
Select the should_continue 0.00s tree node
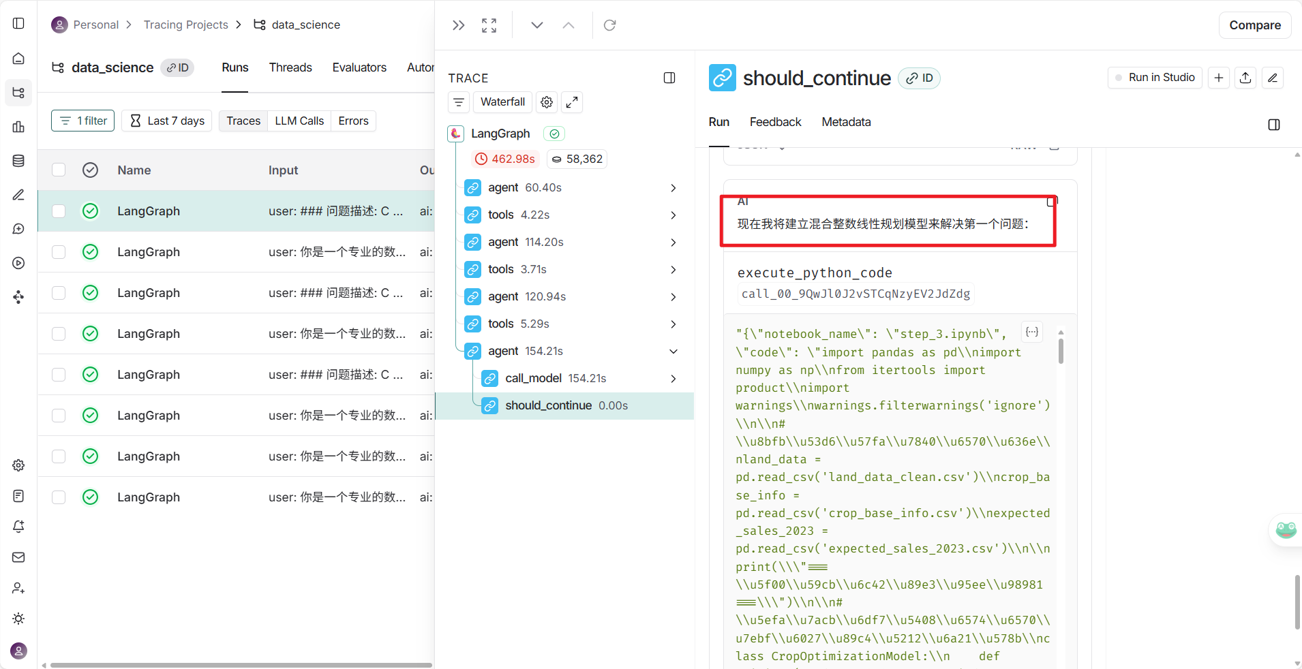564,406
